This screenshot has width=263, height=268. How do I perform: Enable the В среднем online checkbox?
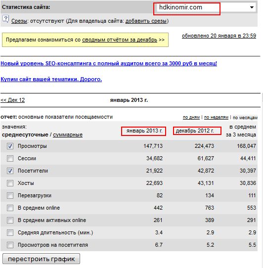(x=10, y=208)
